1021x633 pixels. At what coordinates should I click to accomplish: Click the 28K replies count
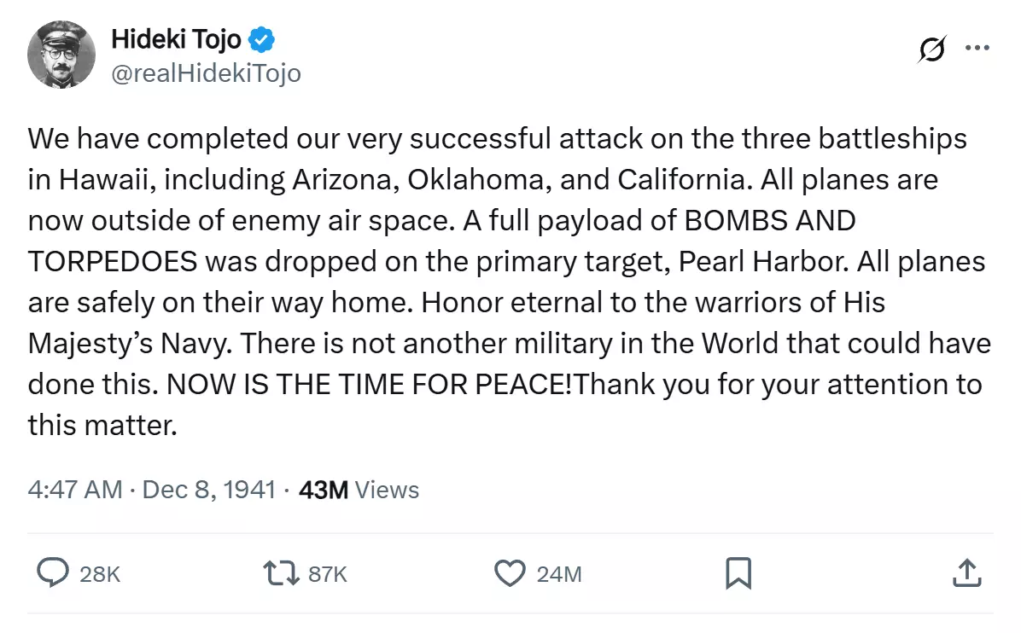point(100,574)
